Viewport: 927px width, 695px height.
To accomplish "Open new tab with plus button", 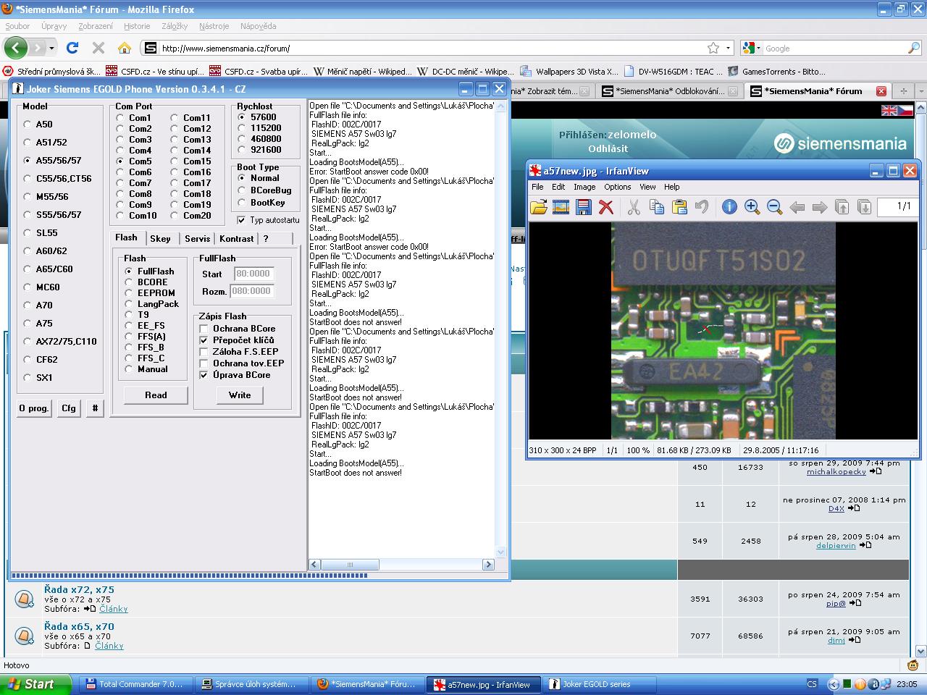I will (903, 91).
